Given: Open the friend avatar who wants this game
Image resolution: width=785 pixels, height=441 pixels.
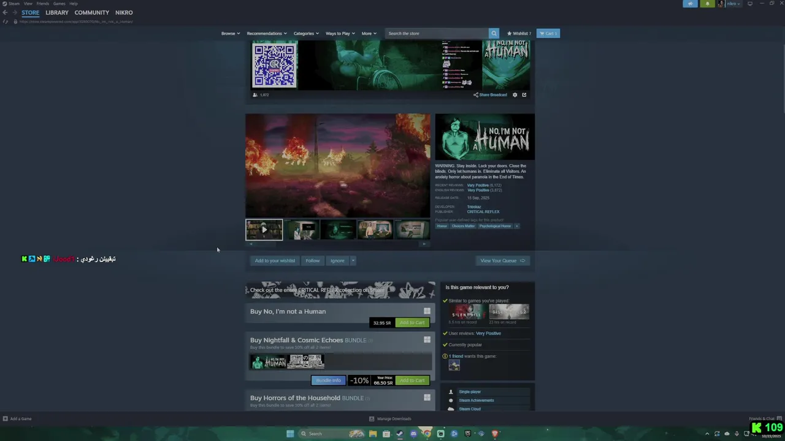Looking at the screenshot, I should [x=454, y=366].
